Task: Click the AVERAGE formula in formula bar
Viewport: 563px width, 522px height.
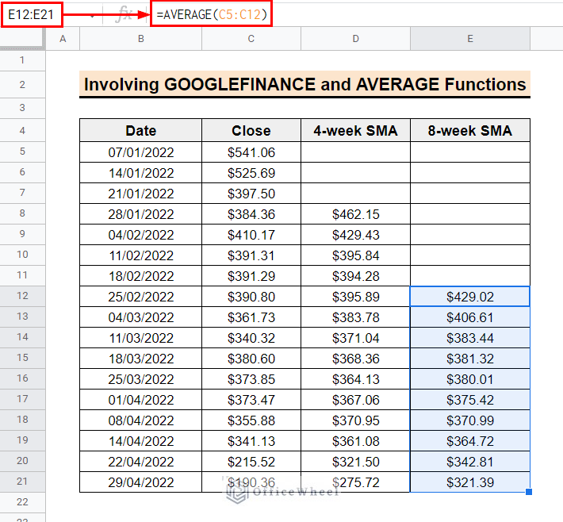Action: (x=210, y=15)
